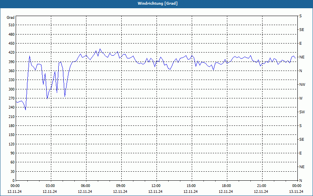The image size is (313, 196).
Task: Pick the 15:00 time axis label
Action: [192, 186]
